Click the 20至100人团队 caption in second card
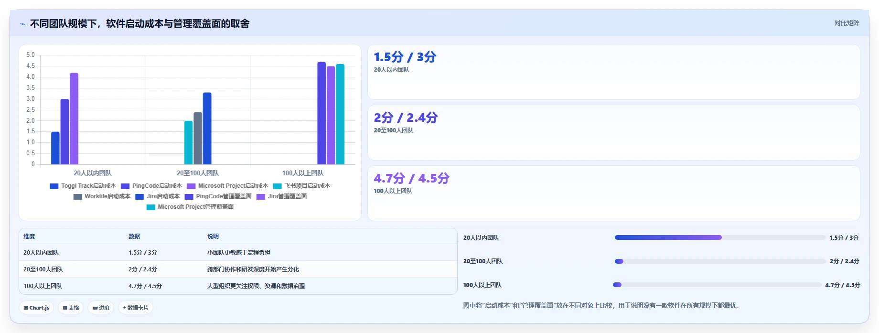 394,130
